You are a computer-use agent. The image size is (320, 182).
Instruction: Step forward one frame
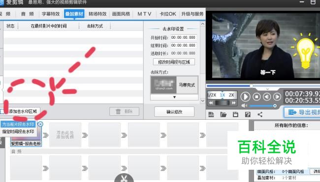pos(277,97)
